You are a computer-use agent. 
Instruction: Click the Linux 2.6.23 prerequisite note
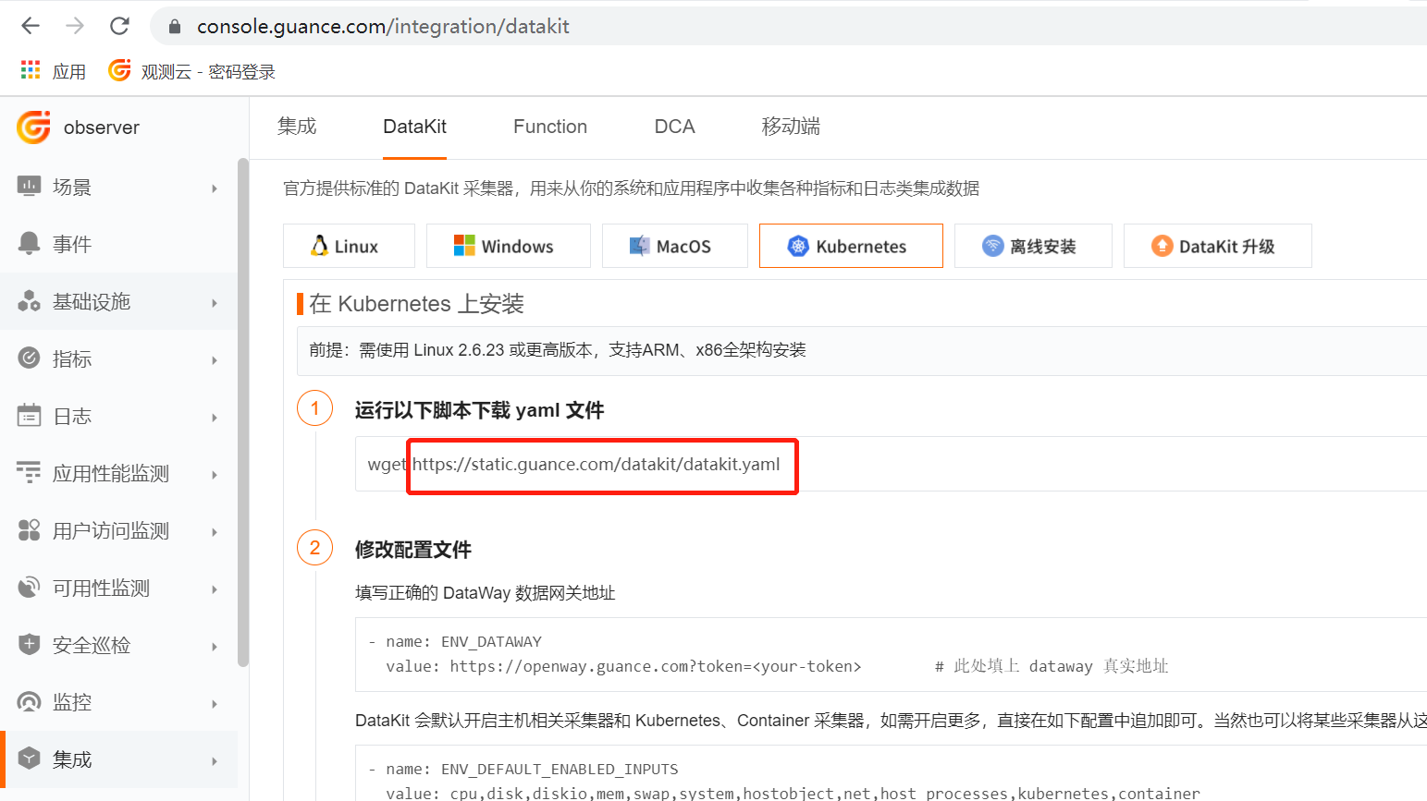point(558,350)
